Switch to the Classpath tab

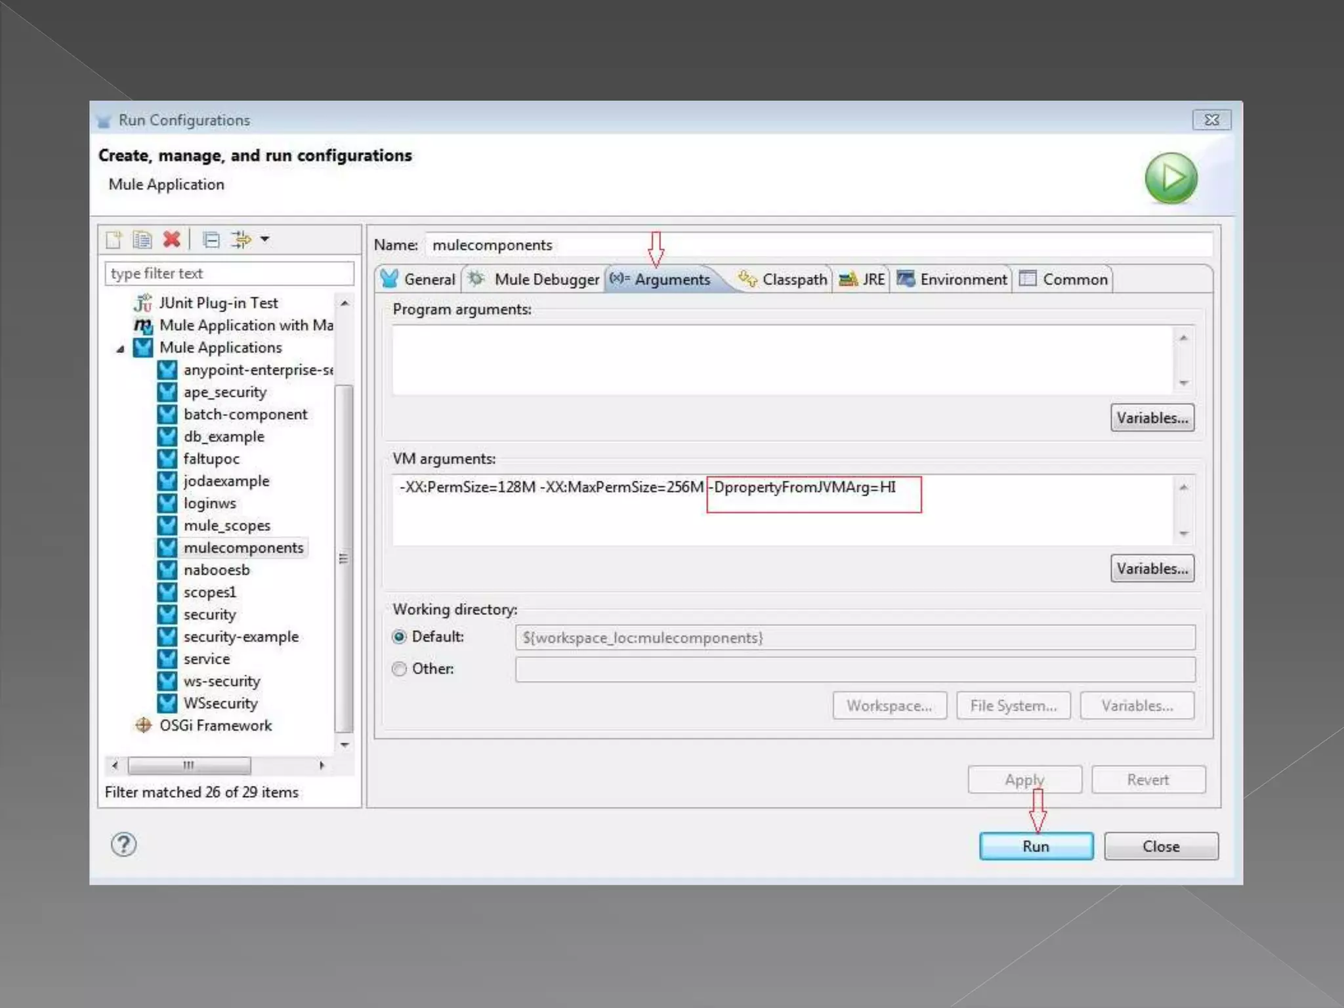(x=783, y=280)
